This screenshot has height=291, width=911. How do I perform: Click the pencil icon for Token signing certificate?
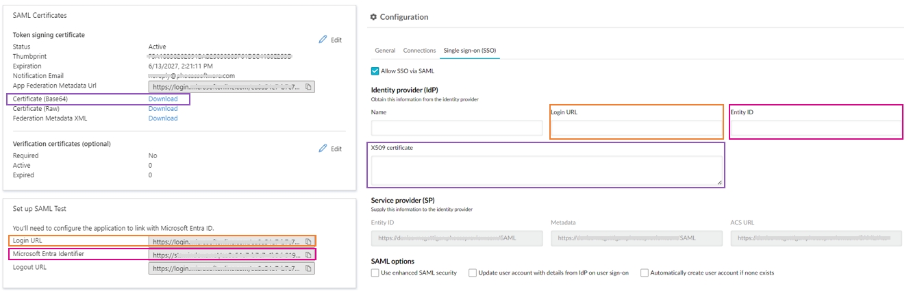[323, 40]
